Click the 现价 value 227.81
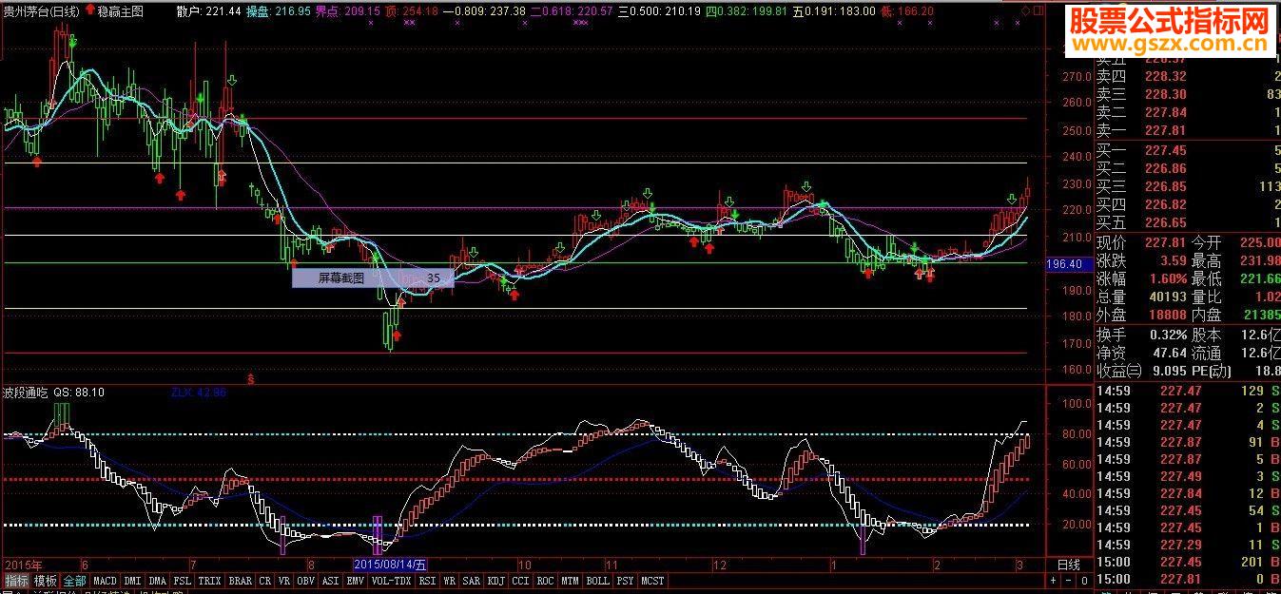Viewport: 1281px width, 594px height. pos(1165,243)
